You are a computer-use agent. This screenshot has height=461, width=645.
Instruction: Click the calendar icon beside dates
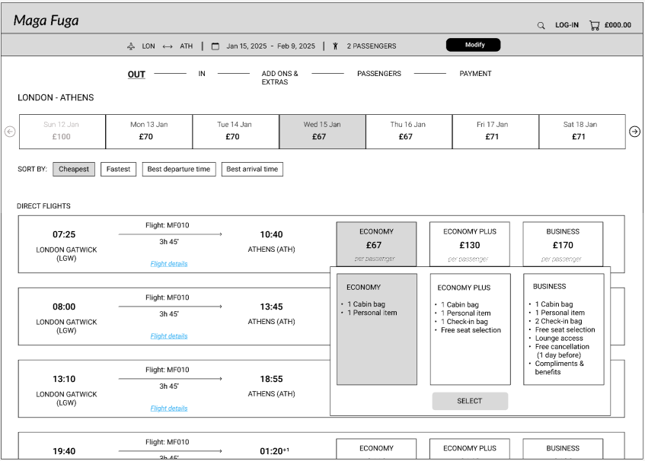pyautogui.click(x=216, y=46)
